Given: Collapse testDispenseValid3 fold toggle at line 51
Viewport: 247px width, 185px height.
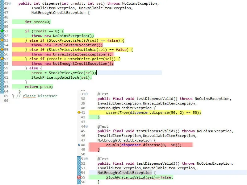Looking at the screenshot, I should tap(87, 159).
